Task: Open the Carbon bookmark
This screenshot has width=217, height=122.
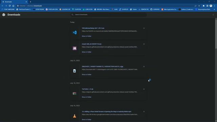Action: (x=186, y=9)
